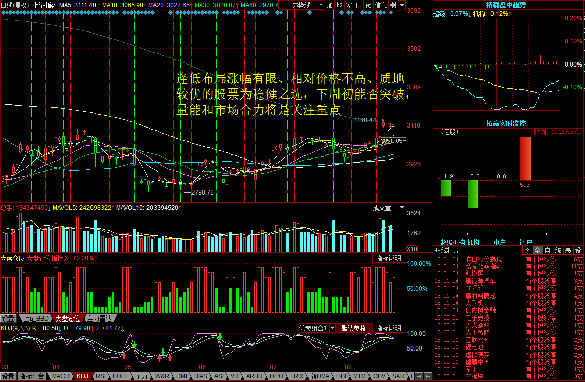Click the 设 settings icon in 短线精灵

578,250
